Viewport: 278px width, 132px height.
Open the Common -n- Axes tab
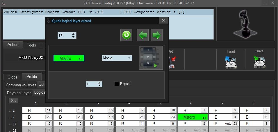[21, 85]
